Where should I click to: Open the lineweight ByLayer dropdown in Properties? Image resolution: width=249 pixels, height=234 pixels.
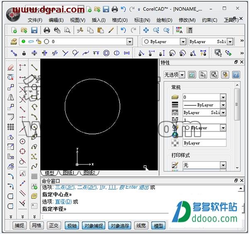click(x=223, y=105)
